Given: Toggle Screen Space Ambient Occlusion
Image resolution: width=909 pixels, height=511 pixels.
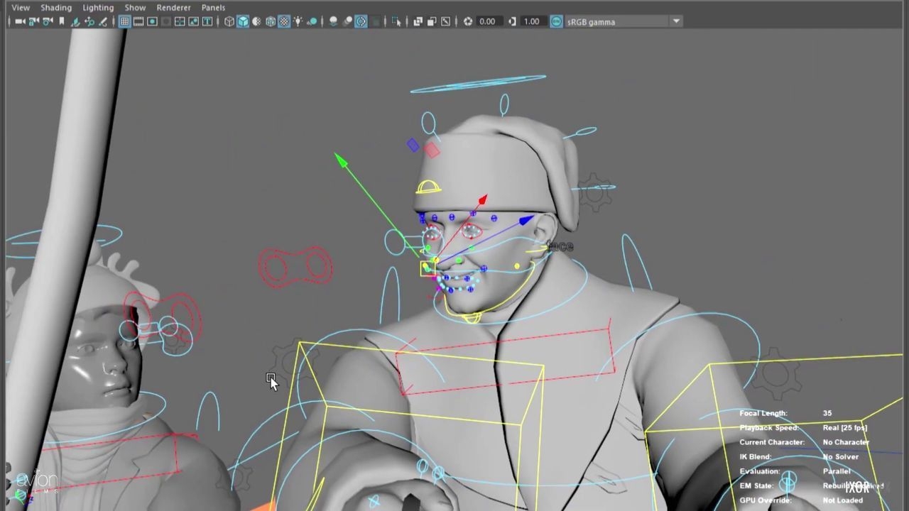Looking at the screenshot, I should pyautogui.click(x=333, y=21).
